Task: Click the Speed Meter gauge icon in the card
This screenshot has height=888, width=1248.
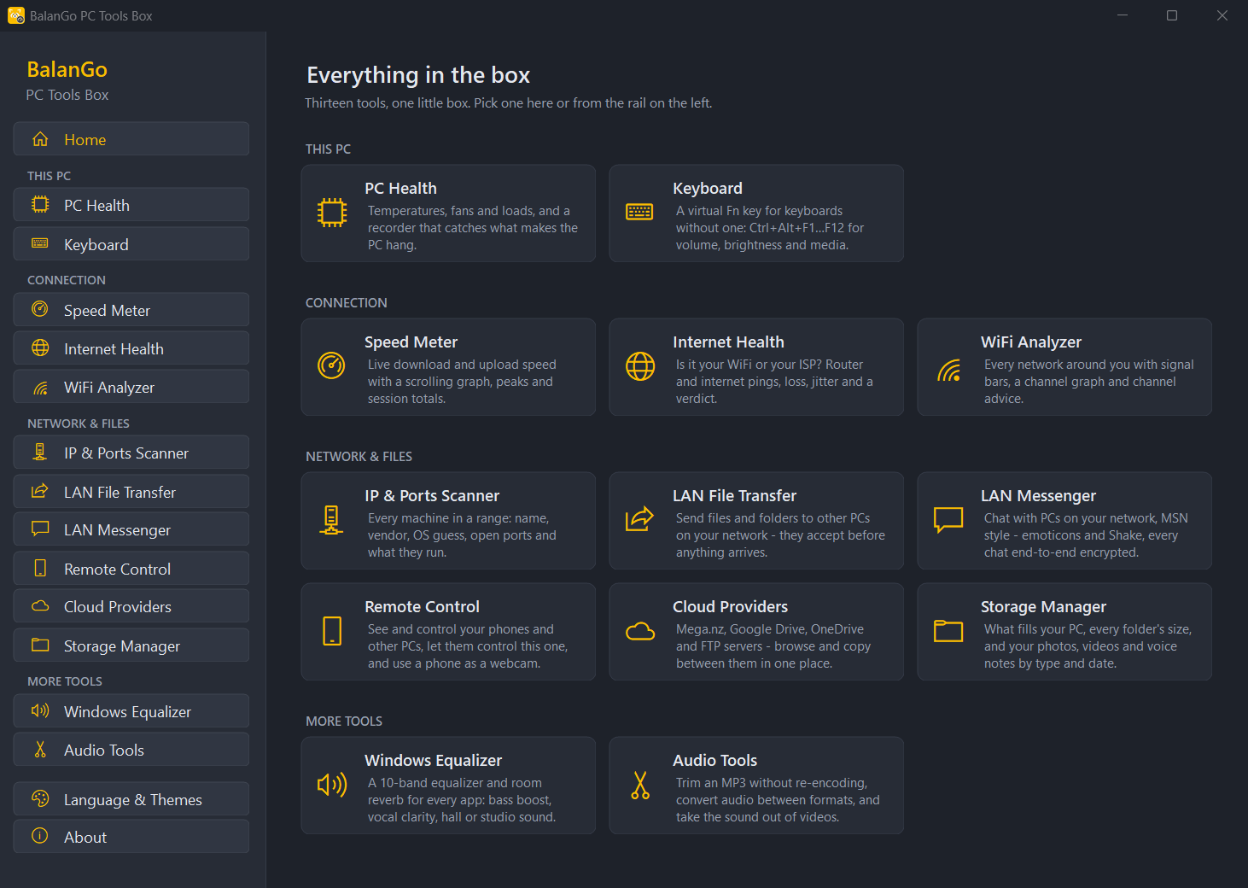Action: (x=331, y=365)
